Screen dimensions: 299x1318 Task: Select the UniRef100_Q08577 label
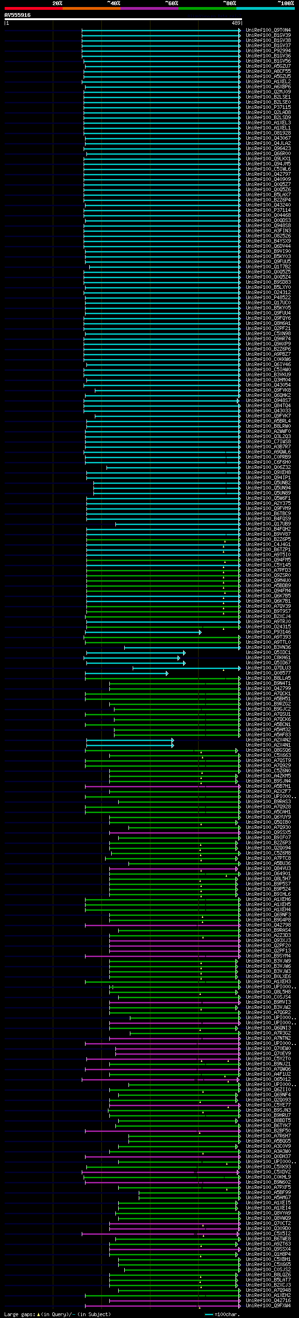coord(268,673)
